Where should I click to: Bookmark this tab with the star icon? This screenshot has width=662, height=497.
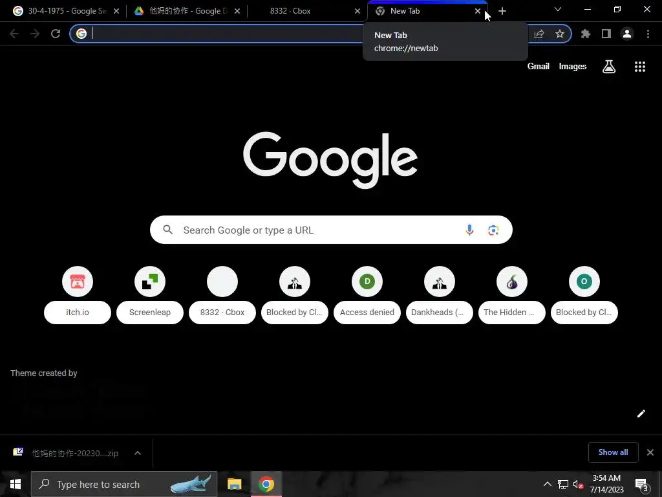pos(560,34)
